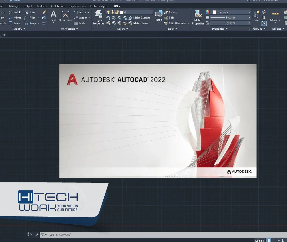This screenshot has width=287, height=242.
Task: Select the Rotate tool
Action: (15, 12)
